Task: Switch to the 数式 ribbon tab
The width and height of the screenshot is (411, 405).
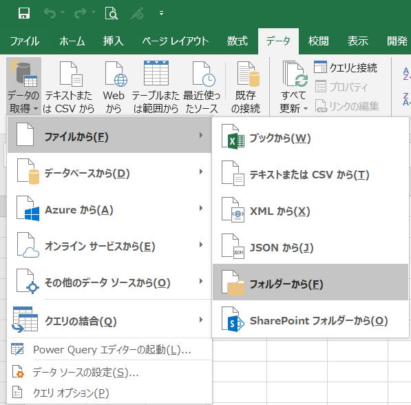Action: click(238, 41)
